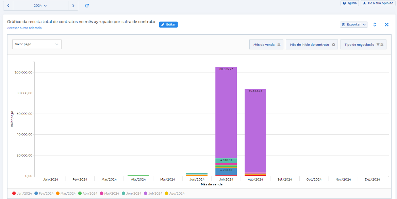This screenshot has width=397, height=199.
Task: Click the fullscreen expand icon
Action: [x=386, y=24]
